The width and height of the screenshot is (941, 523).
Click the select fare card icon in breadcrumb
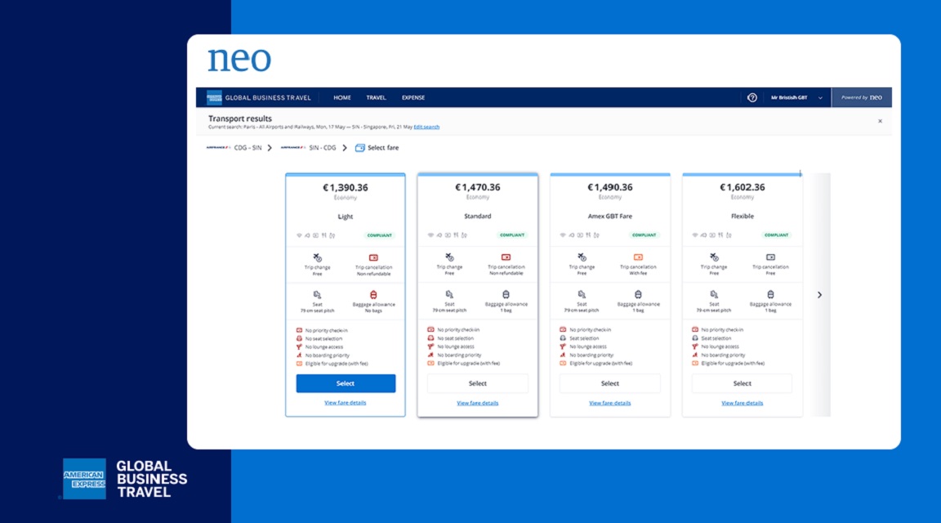(359, 148)
